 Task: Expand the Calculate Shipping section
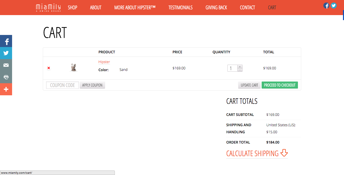point(257,153)
